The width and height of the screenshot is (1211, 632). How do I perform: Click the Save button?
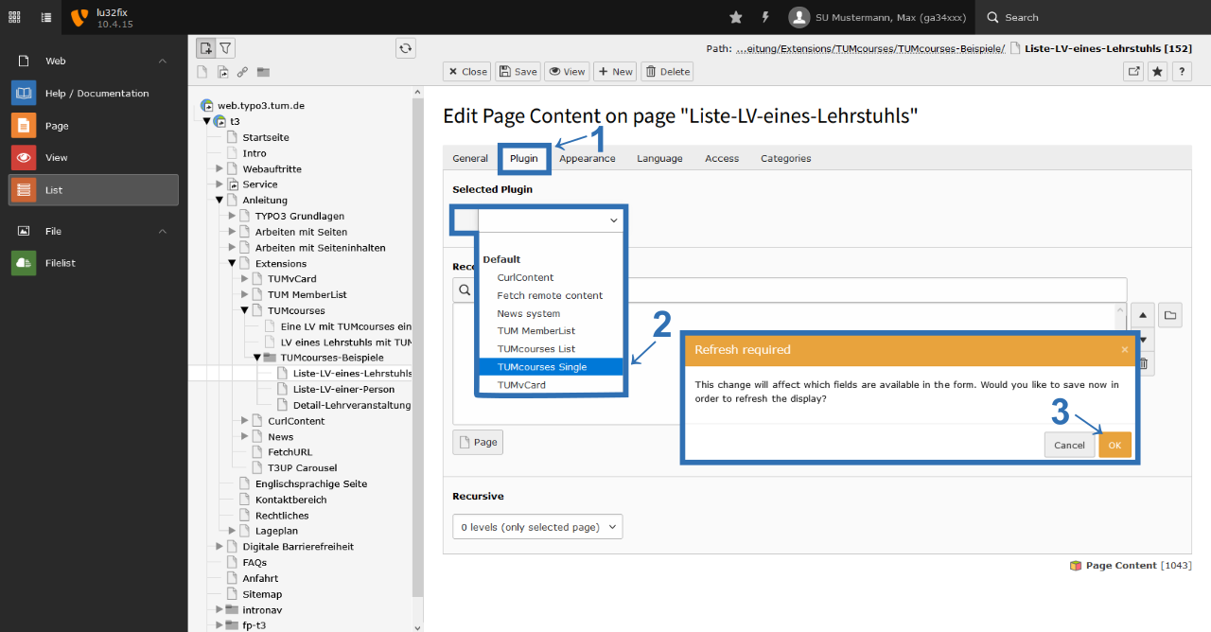[518, 71]
